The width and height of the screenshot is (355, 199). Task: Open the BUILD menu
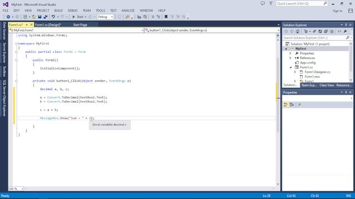tap(58, 11)
